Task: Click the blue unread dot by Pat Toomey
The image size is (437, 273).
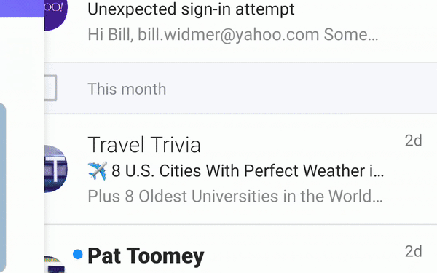Action: click(78, 254)
